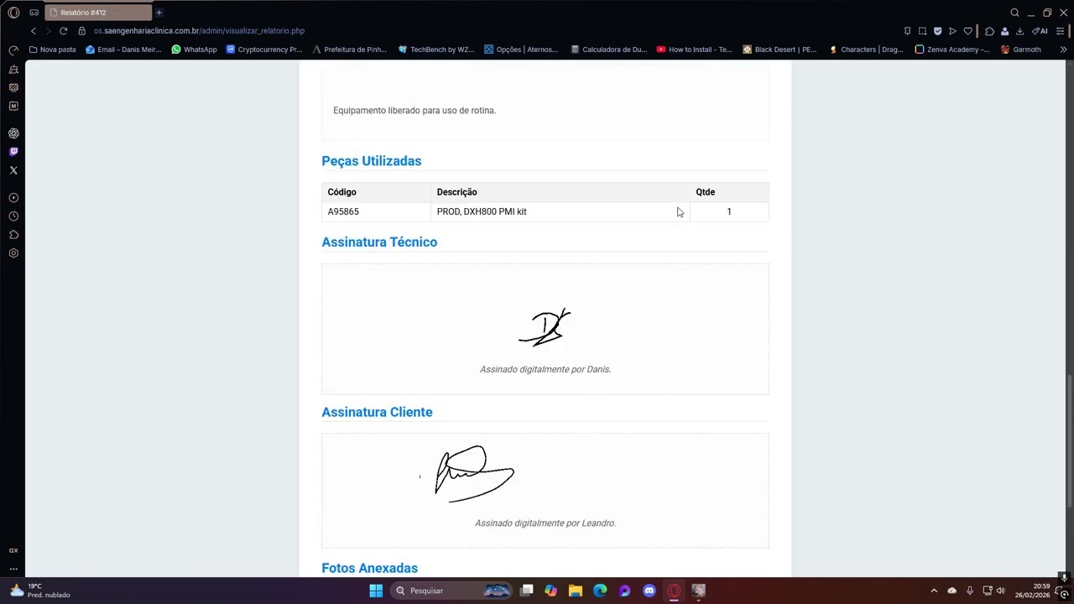Open a new tab with plus button
This screenshot has height=604, width=1074.
159,13
